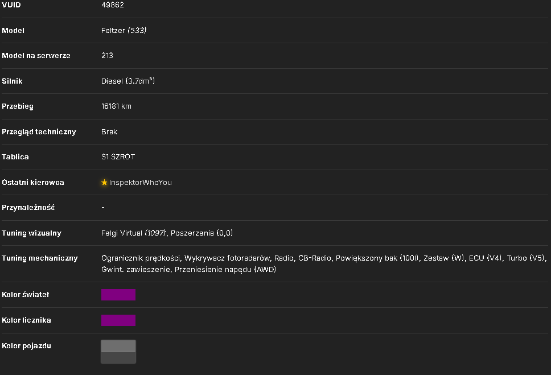Click the Gwint. zawieszenie tuning entry
Image resolution: width=551 pixels, height=375 pixels.
pyautogui.click(x=135, y=270)
